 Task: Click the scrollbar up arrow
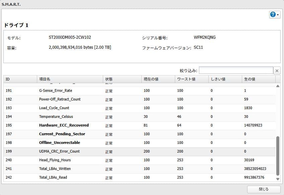[x=278, y=85]
